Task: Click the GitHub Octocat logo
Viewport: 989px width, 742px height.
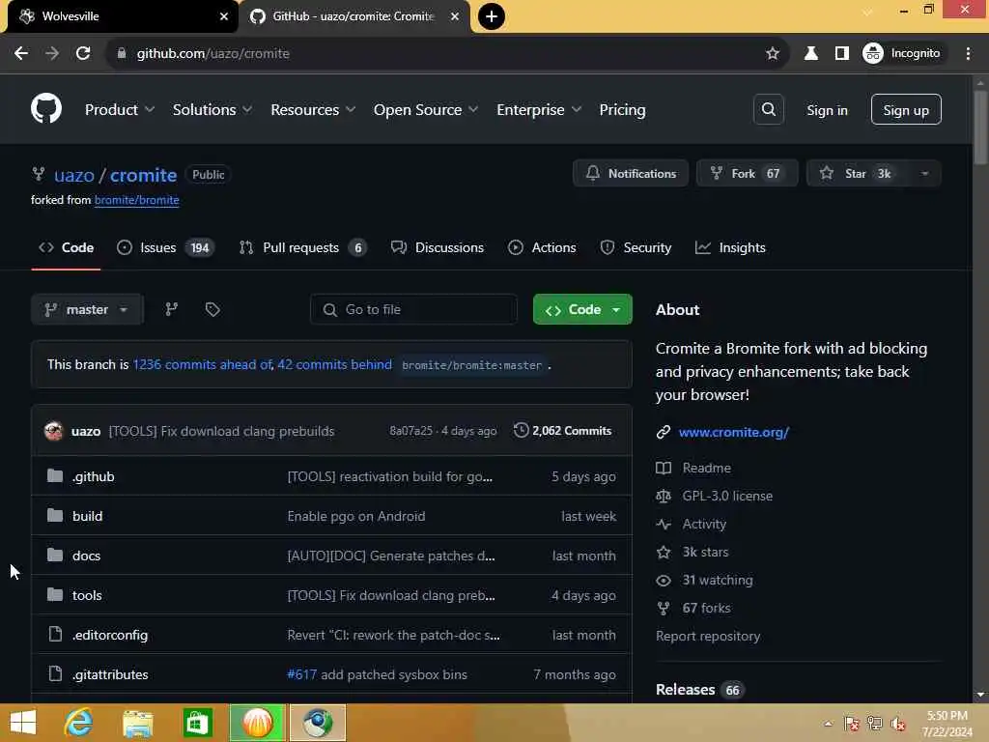Action: pos(46,108)
